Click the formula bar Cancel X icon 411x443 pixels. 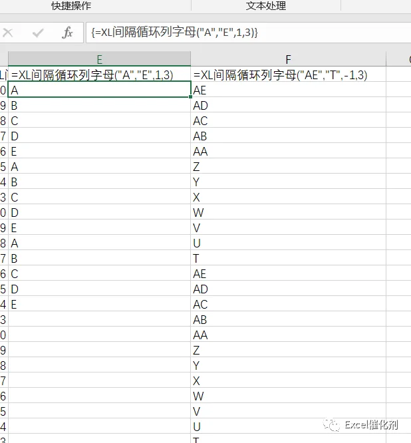coord(7,33)
